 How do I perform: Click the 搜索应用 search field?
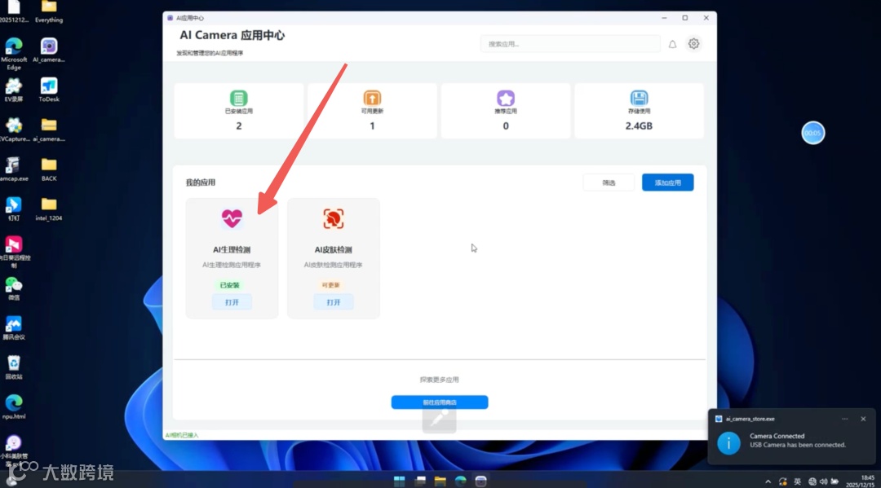point(570,44)
